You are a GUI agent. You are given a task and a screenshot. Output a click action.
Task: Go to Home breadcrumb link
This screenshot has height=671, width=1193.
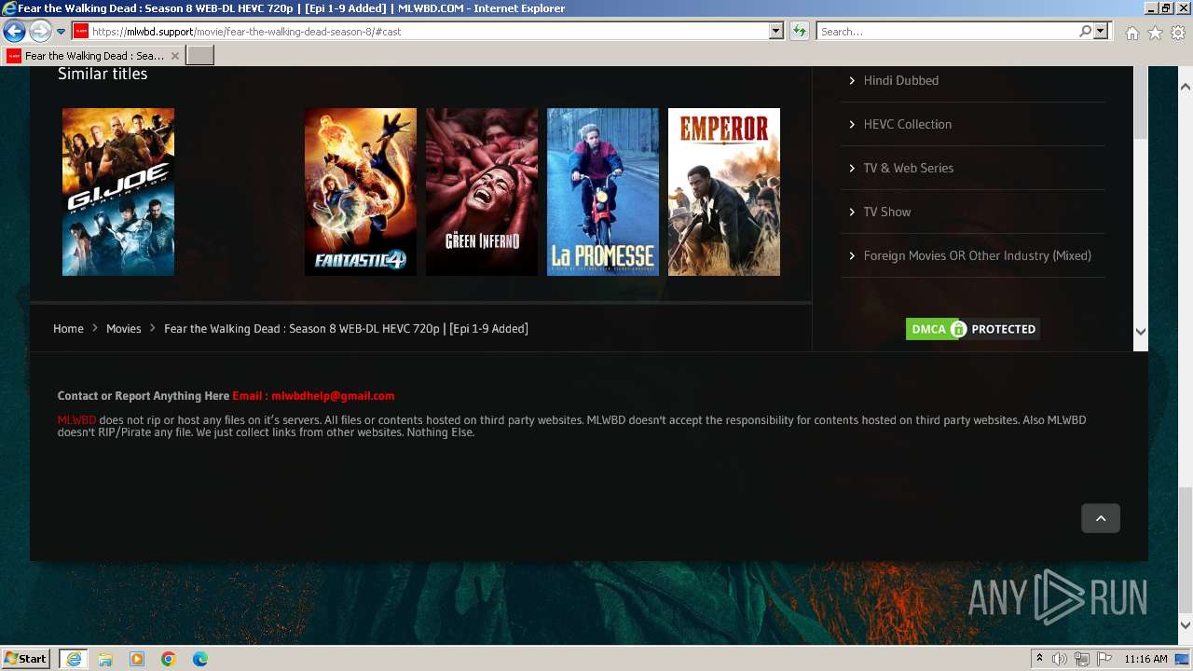point(68,328)
